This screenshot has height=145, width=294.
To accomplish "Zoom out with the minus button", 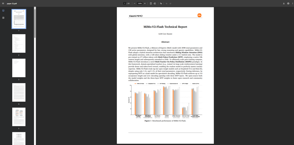I will pos(134,3).
